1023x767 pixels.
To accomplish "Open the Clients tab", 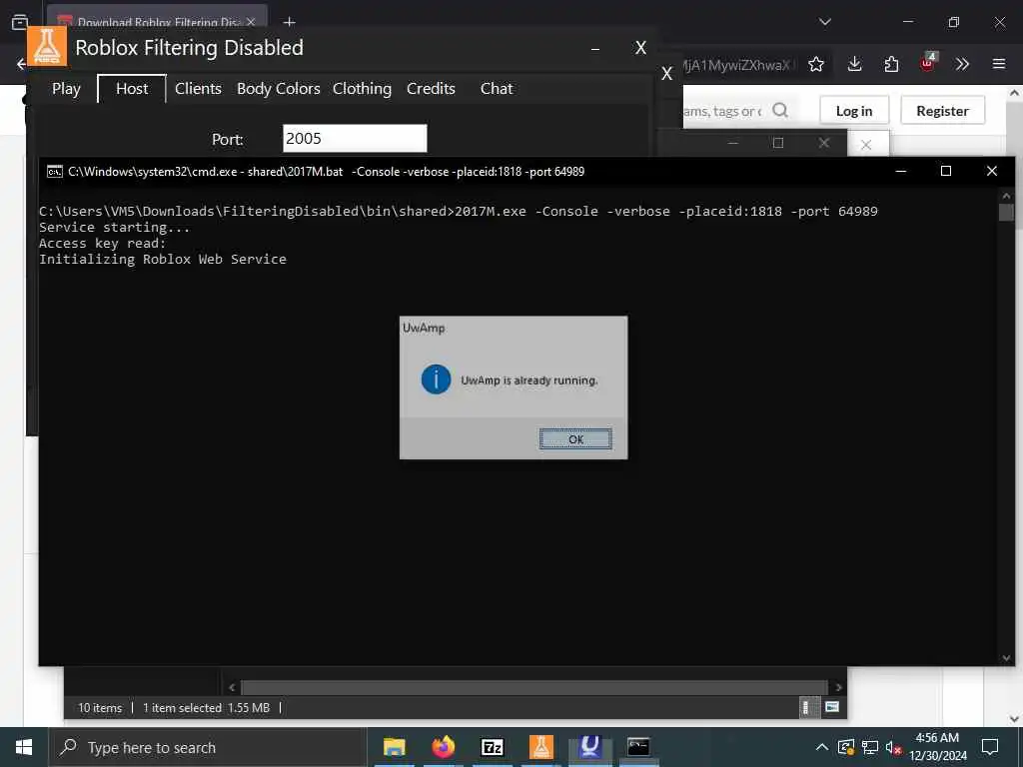I will coord(198,89).
